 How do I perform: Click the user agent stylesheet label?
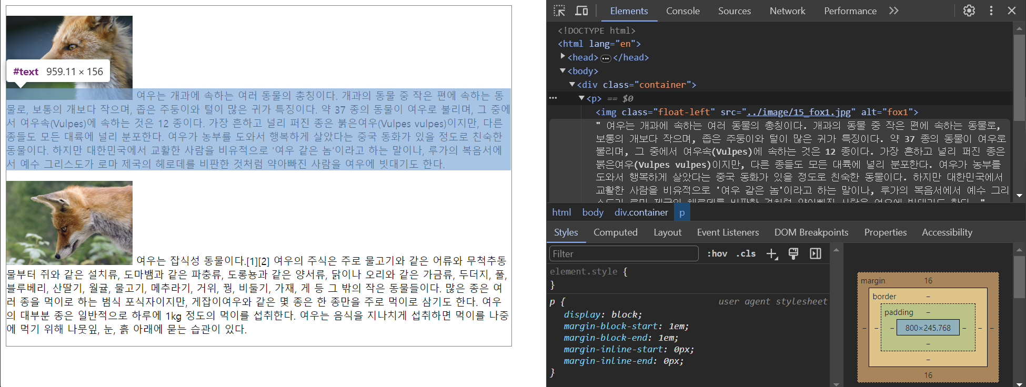[773, 301]
